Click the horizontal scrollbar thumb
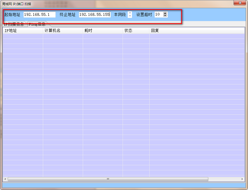This screenshot has height=190, width=248. coord(108,179)
